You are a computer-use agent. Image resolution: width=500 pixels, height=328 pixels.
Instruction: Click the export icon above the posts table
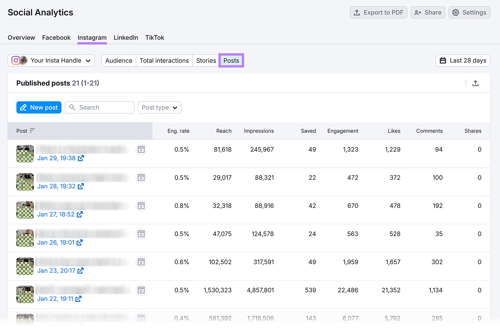(x=475, y=83)
